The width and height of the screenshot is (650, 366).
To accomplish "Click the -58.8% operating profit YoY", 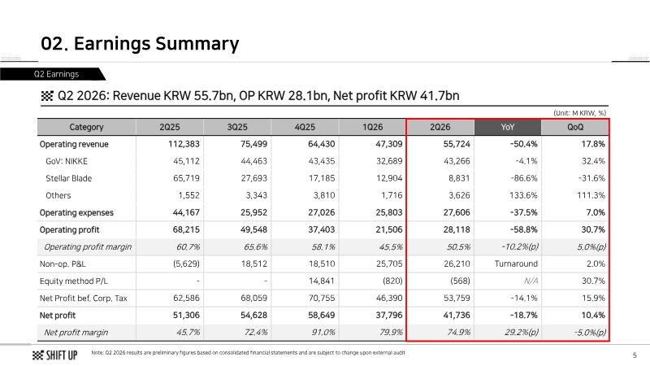I will pos(523,229).
